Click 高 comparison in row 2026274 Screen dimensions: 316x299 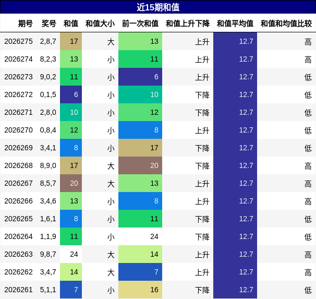[308, 59]
